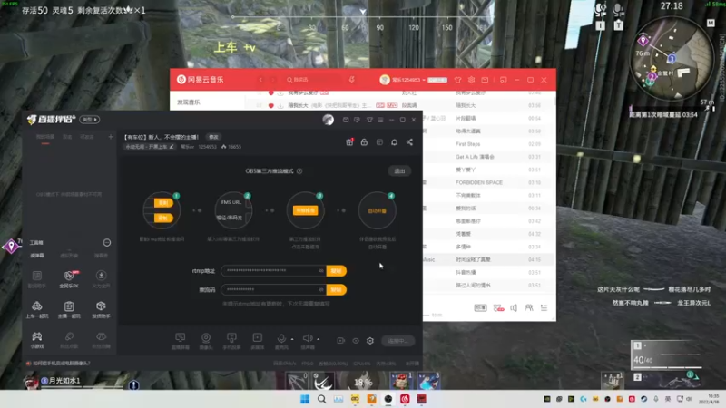
Task: Collapse the toolbox section with minus icon
Action: [x=106, y=242]
